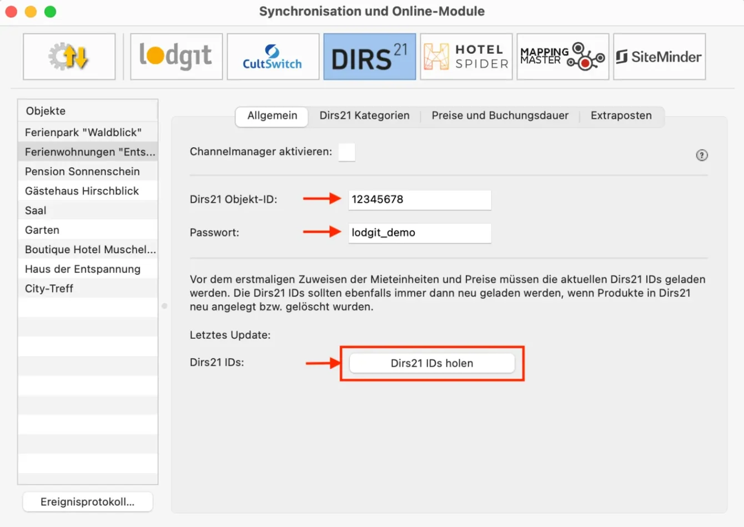
Task: Select the lodgit module icon
Action: coord(177,57)
